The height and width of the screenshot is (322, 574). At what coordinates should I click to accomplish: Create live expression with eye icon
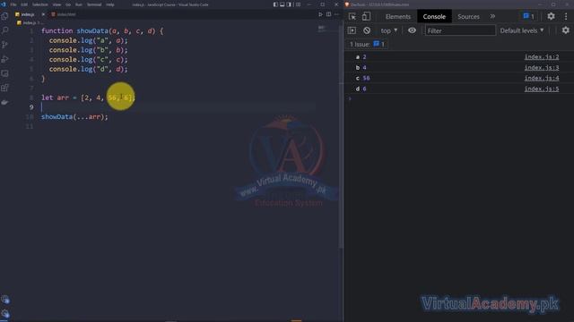(x=412, y=30)
